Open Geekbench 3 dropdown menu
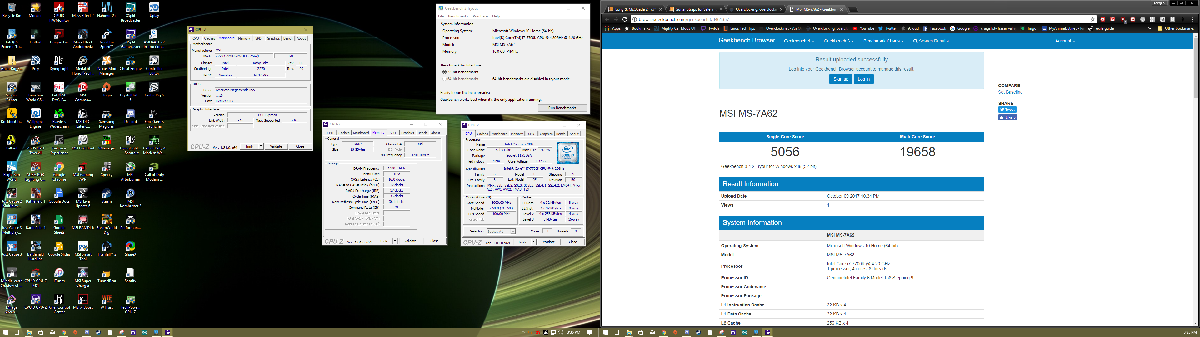The image size is (1200, 337). [x=838, y=41]
